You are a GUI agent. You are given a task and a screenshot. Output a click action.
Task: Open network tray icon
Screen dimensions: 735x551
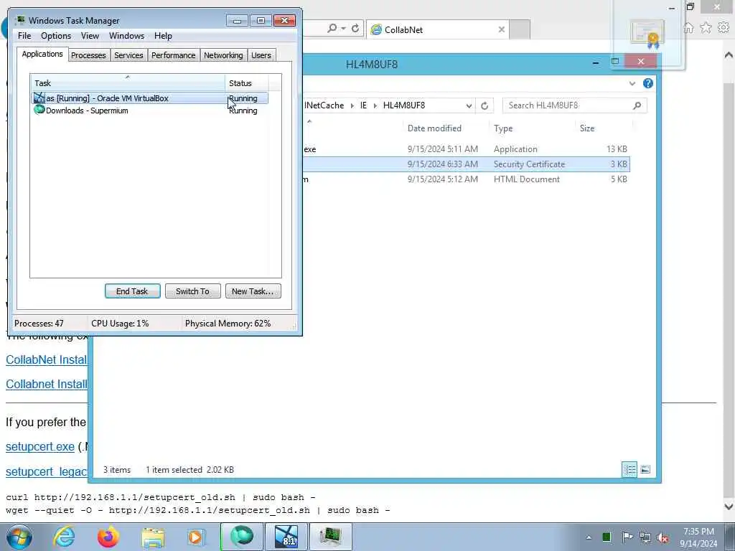(645, 538)
